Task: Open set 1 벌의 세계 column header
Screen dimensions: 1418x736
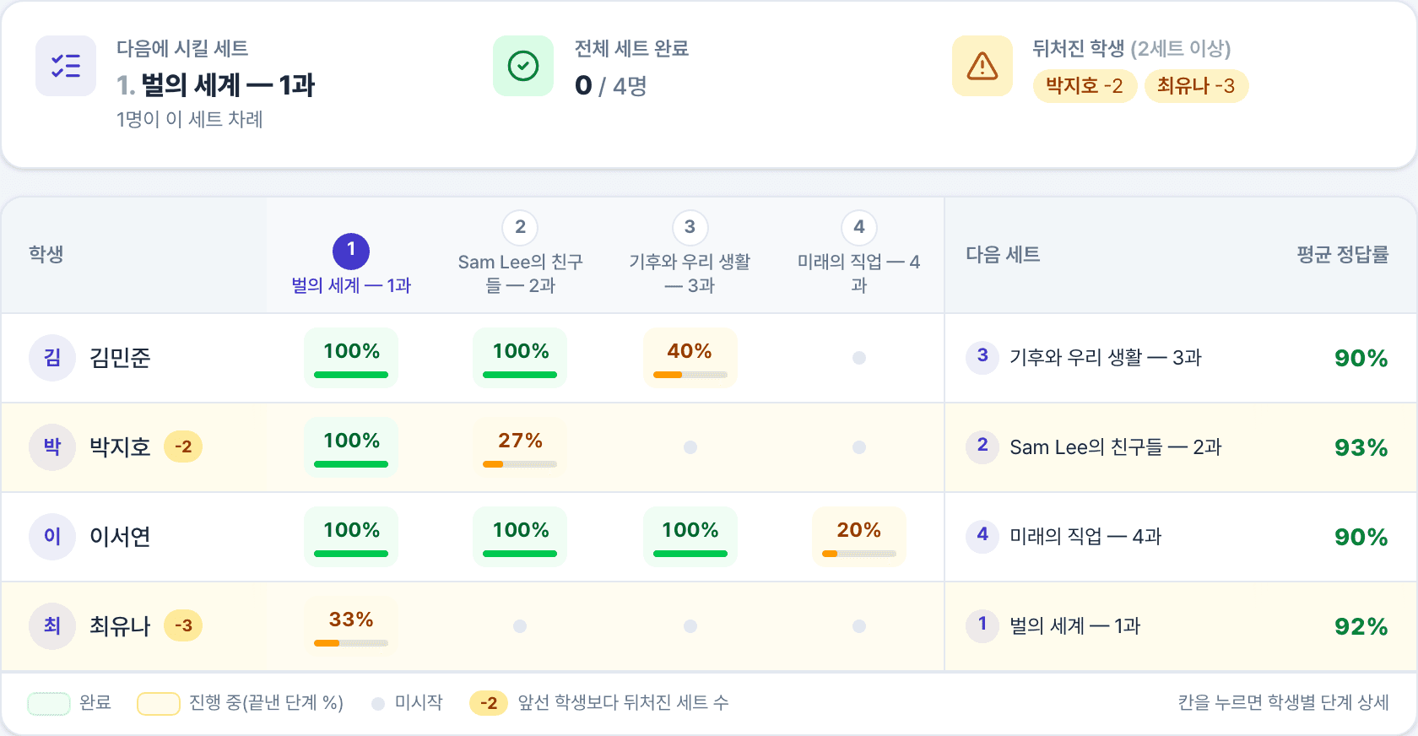Action: [351, 264]
